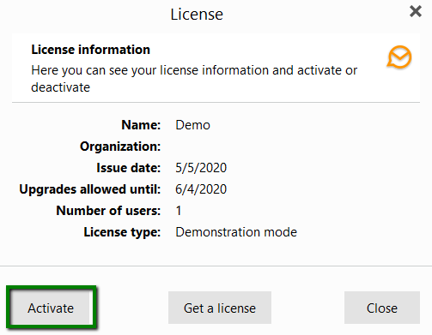Open the Get a license button

click(220, 308)
